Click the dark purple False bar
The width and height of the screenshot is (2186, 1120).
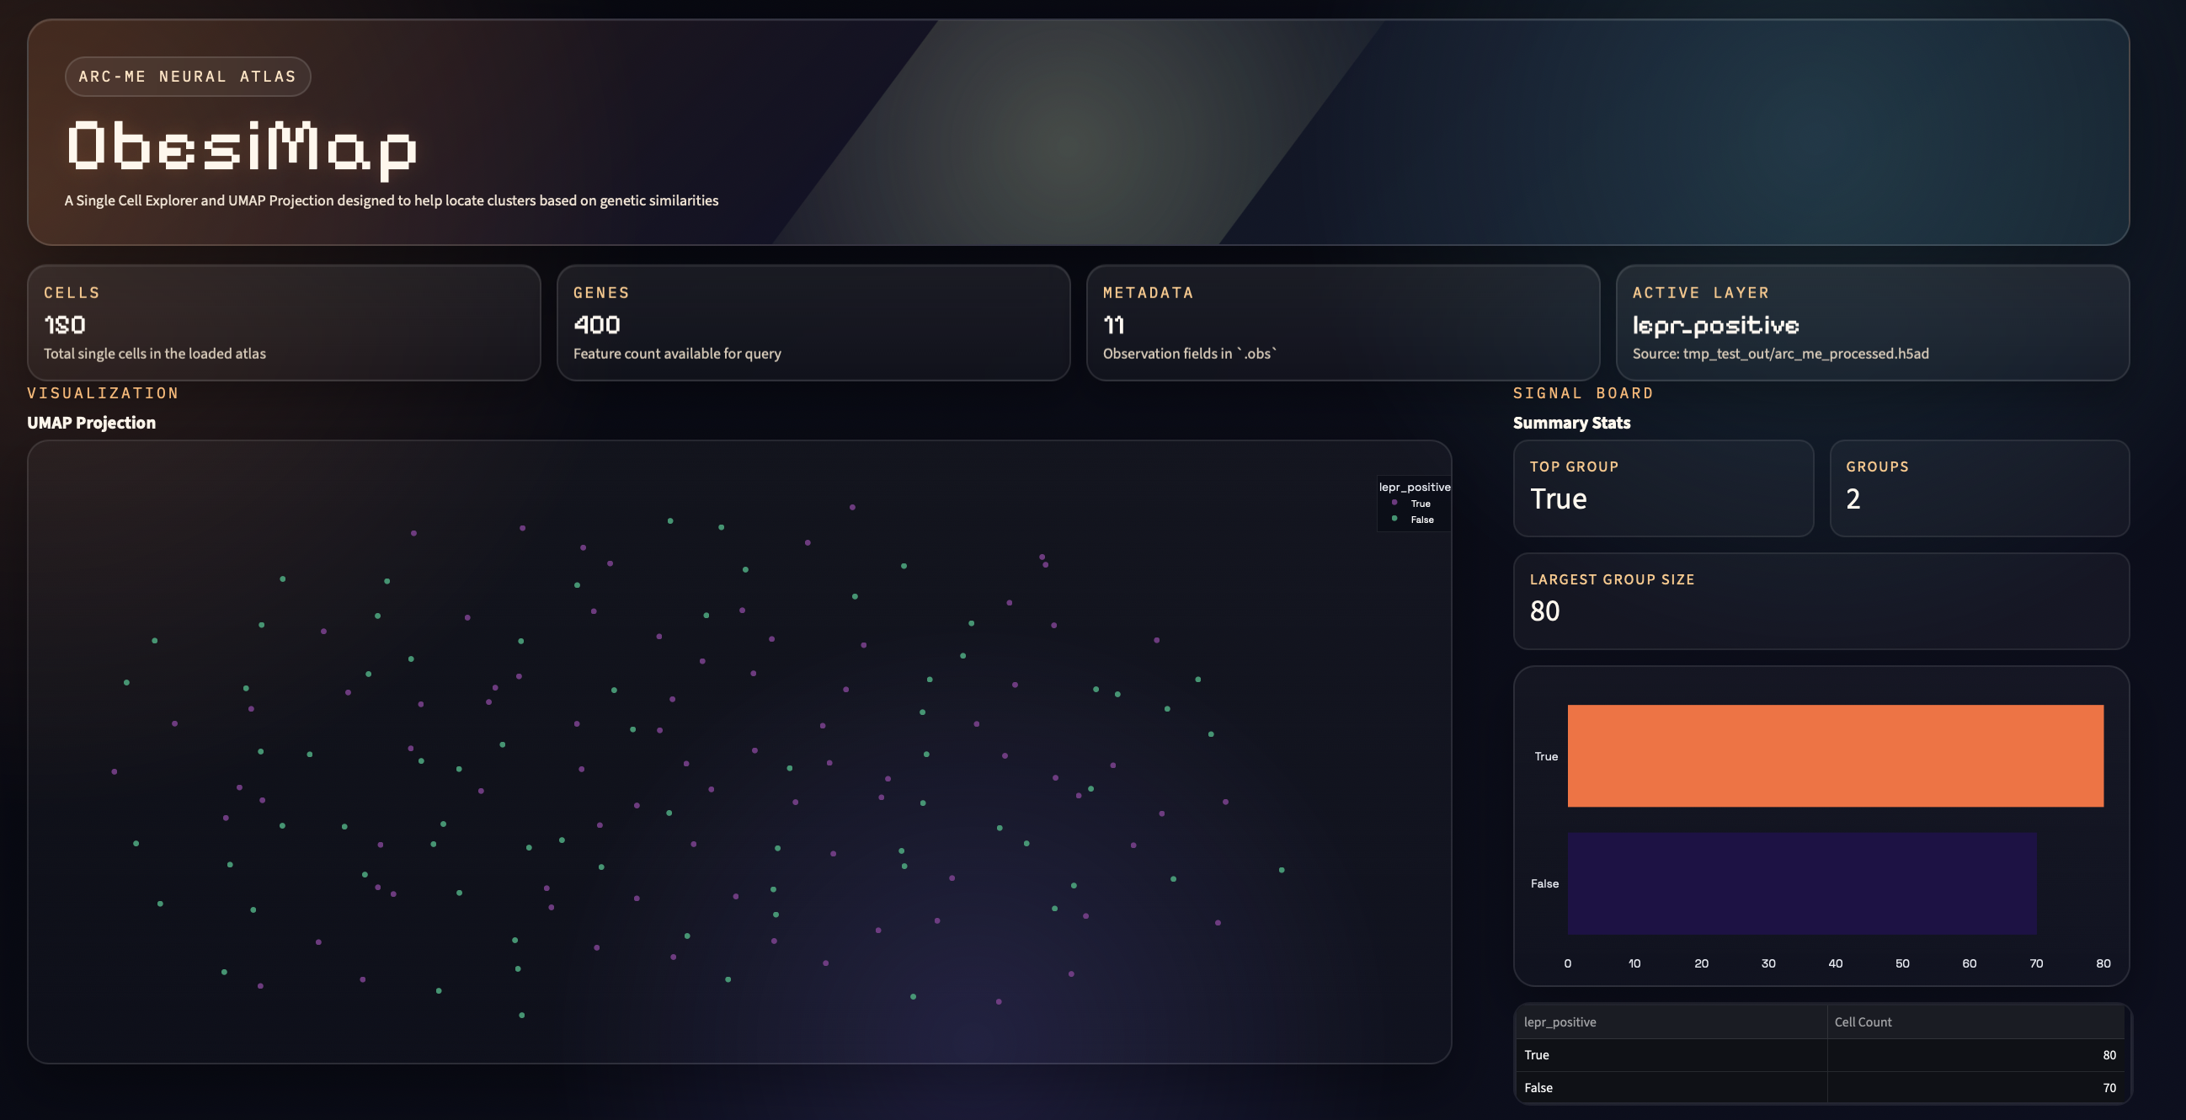[x=1800, y=883]
